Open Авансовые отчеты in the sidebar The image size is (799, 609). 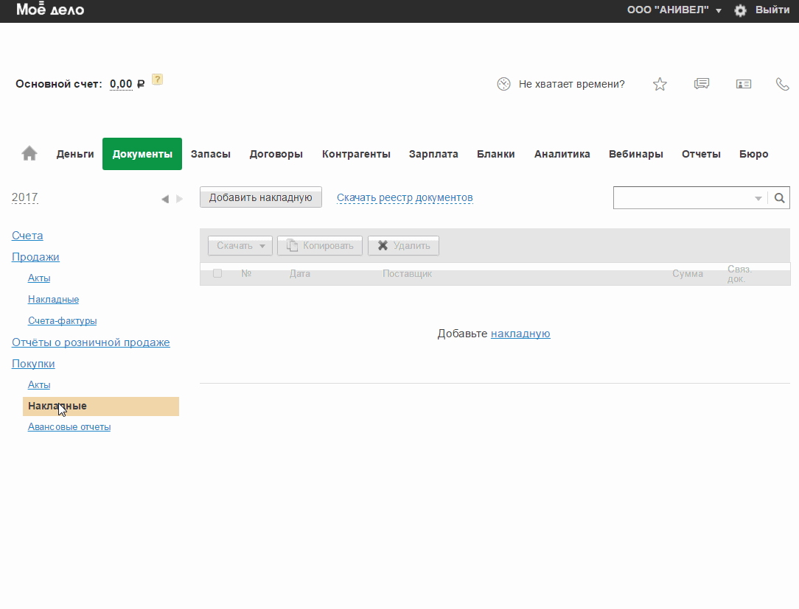coord(69,427)
